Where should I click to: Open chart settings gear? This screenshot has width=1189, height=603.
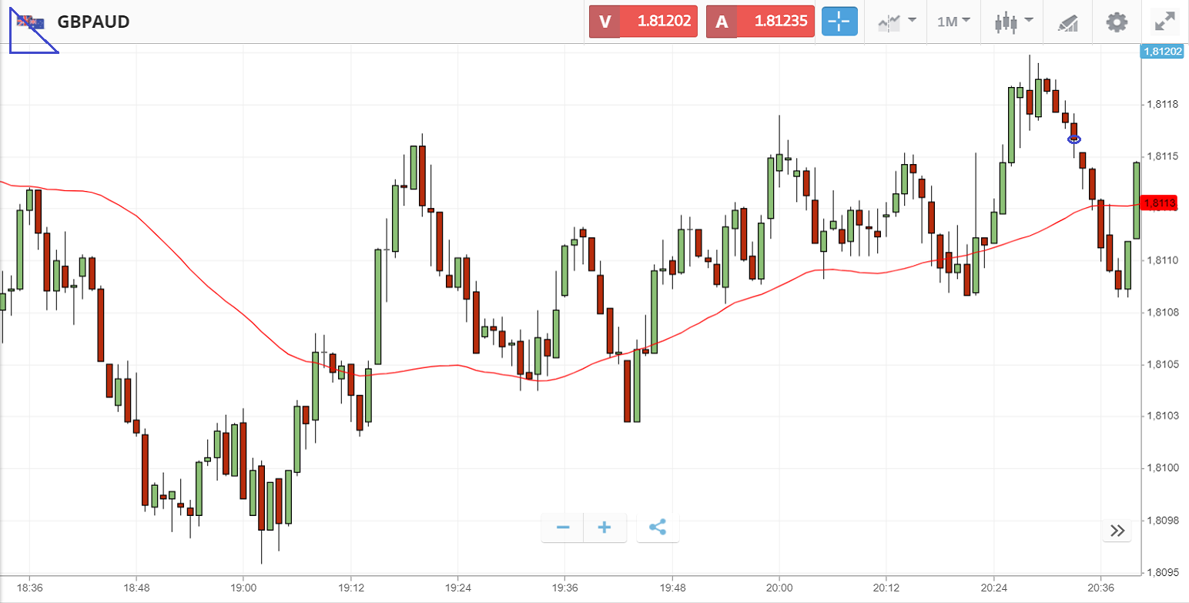[1116, 22]
